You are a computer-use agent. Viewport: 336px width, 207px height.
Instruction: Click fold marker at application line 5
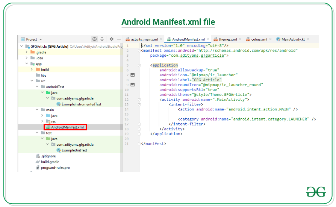click(139, 65)
